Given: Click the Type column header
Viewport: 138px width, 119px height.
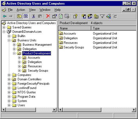Looking at the screenshot, I should [x=114, y=28].
